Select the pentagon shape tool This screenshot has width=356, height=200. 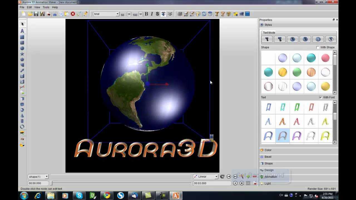[22, 59]
